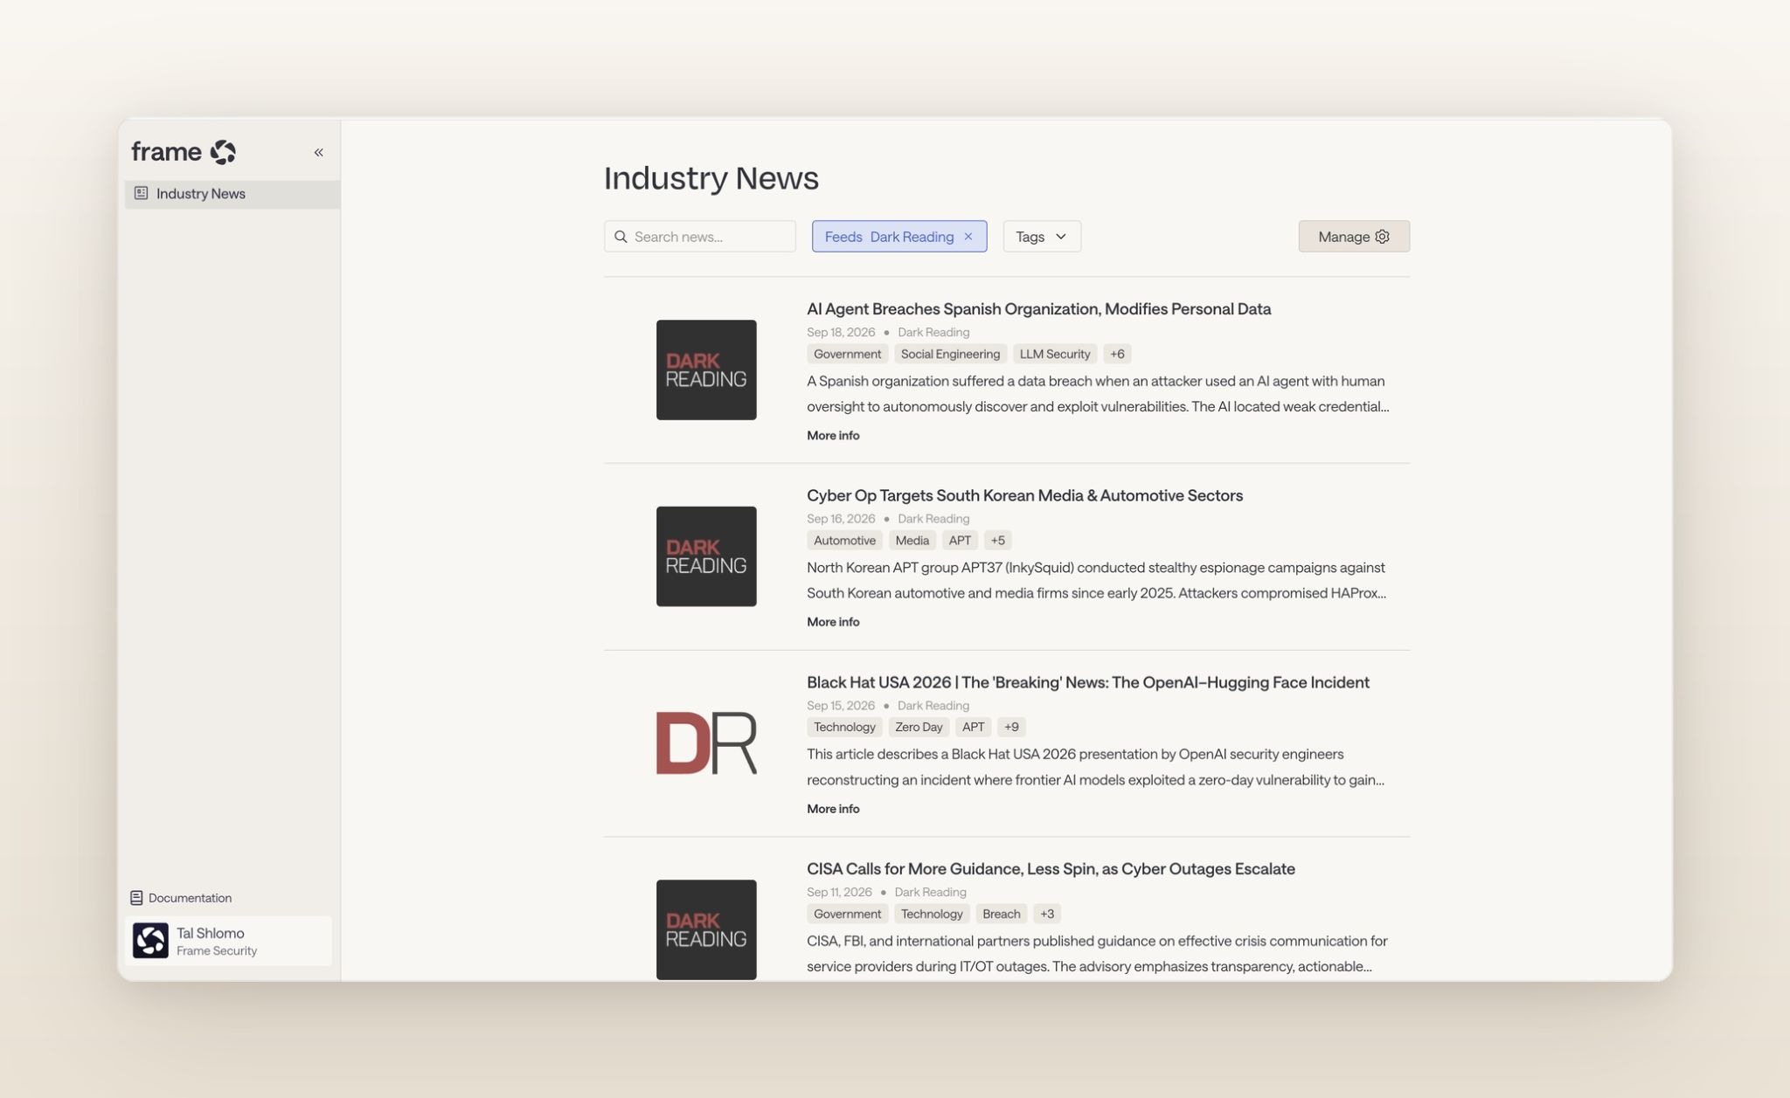Click More info under the AI Agent article
Screen dimensions: 1790x1098
(833, 435)
